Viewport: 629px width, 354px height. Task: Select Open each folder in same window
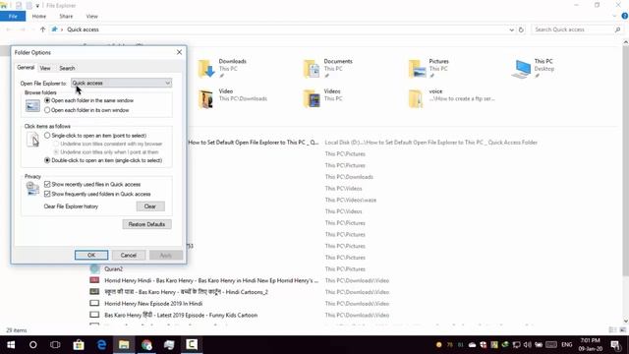47,100
